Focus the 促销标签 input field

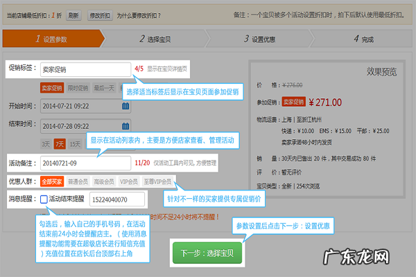[86, 69]
